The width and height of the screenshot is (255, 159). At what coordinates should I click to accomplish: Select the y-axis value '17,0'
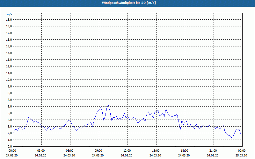click(x=9, y=33)
